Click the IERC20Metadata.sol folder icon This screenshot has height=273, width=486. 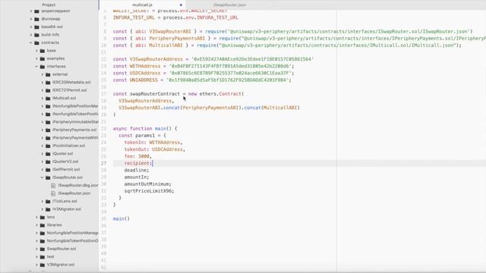48,83
